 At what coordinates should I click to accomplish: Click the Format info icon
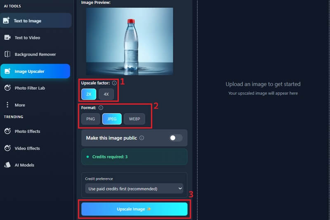(101, 108)
